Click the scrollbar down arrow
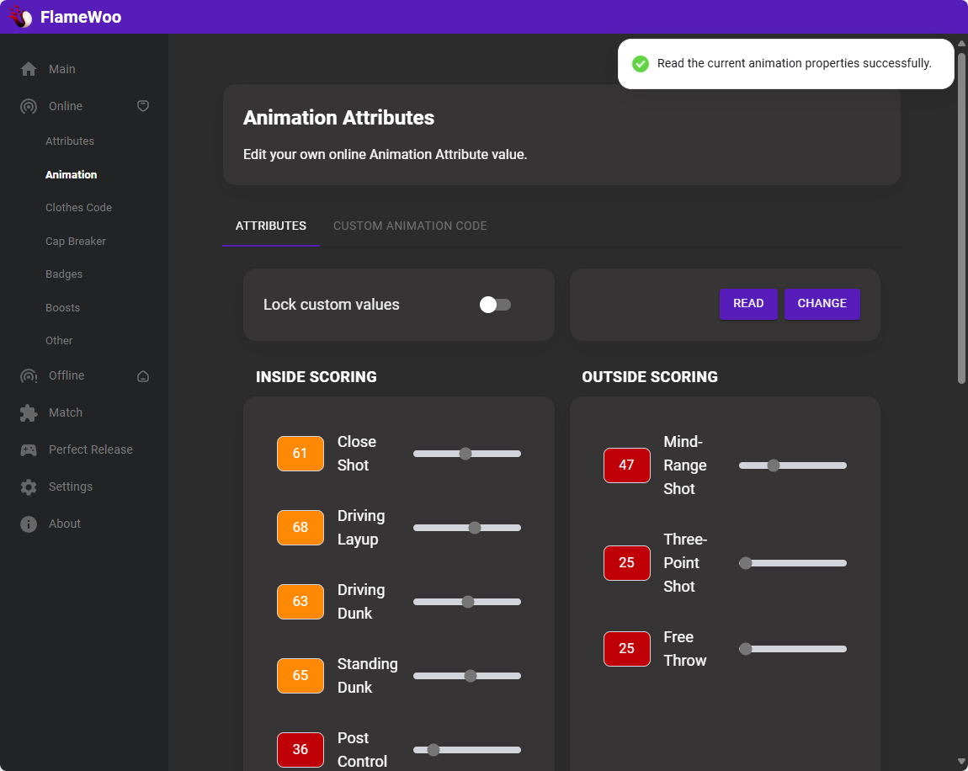 click(961, 762)
